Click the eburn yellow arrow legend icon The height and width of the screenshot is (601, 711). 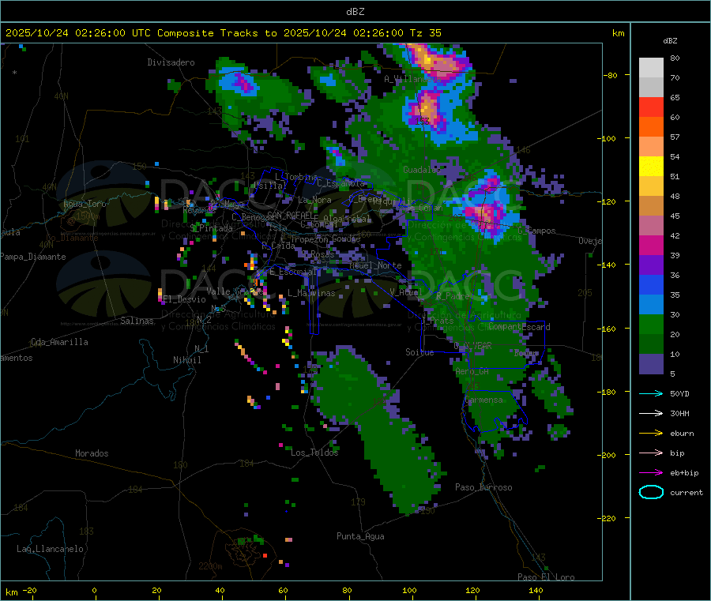pyautogui.click(x=651, y=434)
